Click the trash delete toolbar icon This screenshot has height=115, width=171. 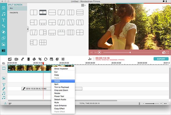[29, 59]
